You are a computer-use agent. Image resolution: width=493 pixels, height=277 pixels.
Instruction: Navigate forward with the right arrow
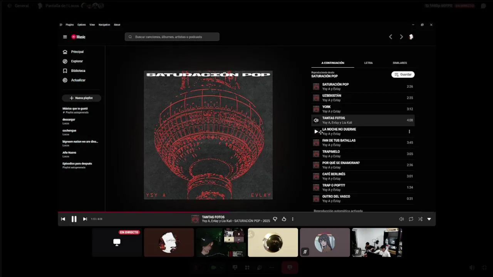(x=401, y=37)
